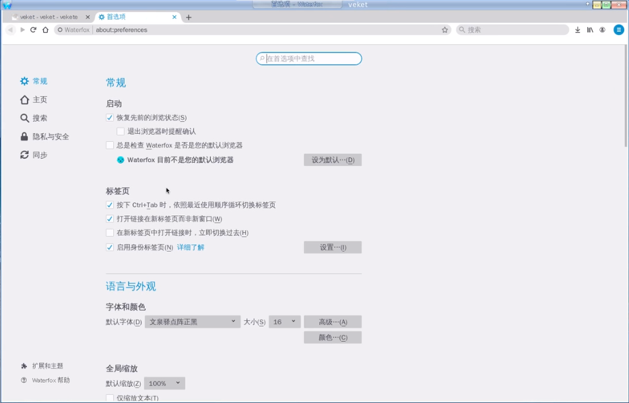This screenshot has height=403, width=629.
Task: Click the 字体和颜色 heading
Action: (125, 307)
